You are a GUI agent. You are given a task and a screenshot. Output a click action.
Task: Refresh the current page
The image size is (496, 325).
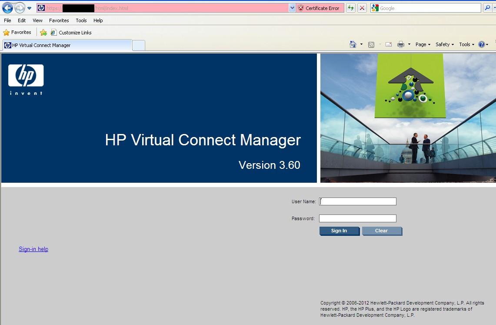350,7
